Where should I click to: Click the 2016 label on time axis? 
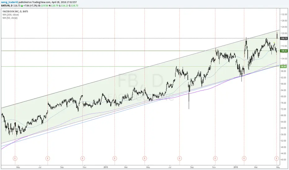point(236,167)
